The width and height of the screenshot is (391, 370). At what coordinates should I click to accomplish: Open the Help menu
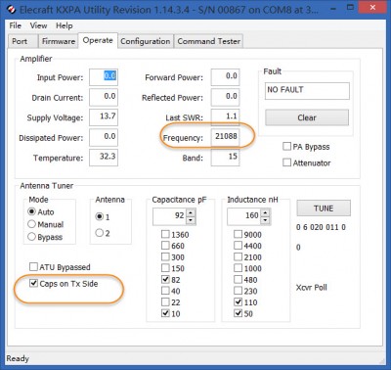[64, 25]
